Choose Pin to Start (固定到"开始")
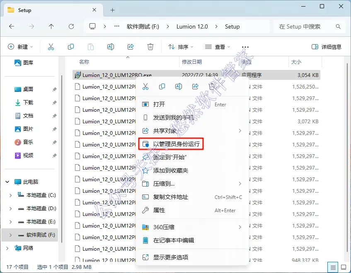The height and width of the screenshot is (273, 351). pos(193,157)
